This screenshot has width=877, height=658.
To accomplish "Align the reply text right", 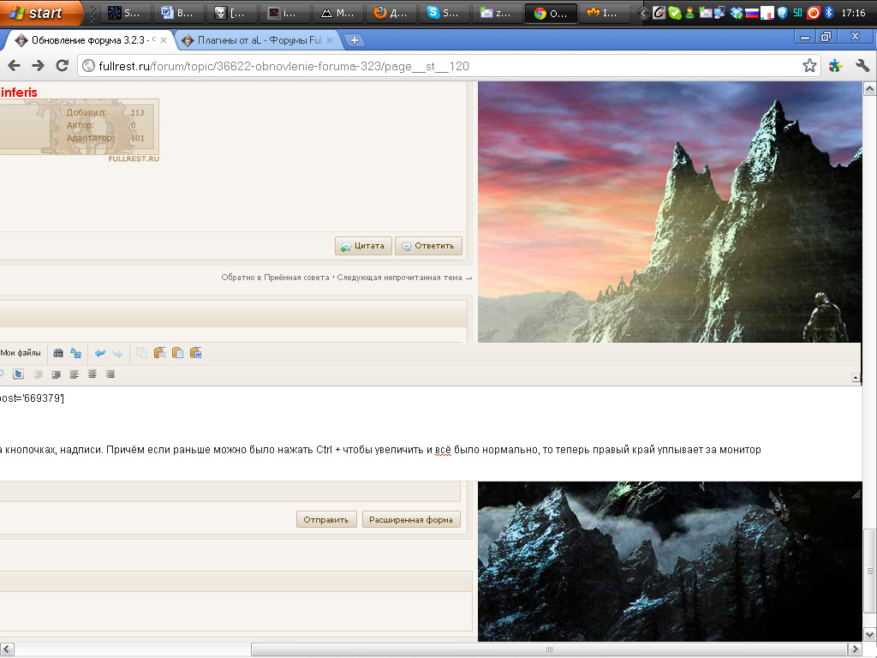I will point(110,374).
